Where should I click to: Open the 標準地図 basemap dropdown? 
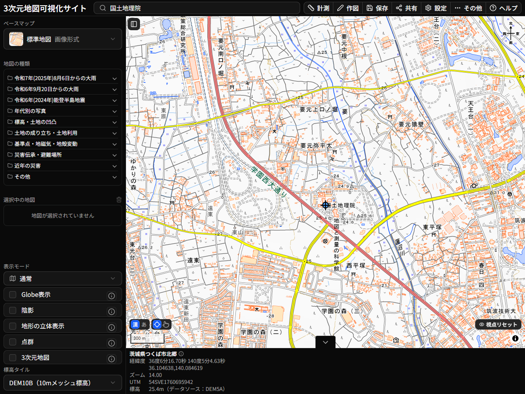[63, 39]
